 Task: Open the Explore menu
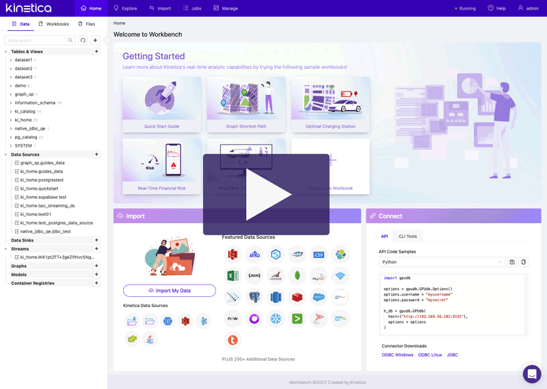click(125, 8)
